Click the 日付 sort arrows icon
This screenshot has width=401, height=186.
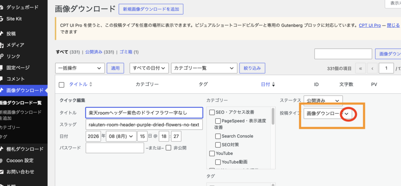273,85
